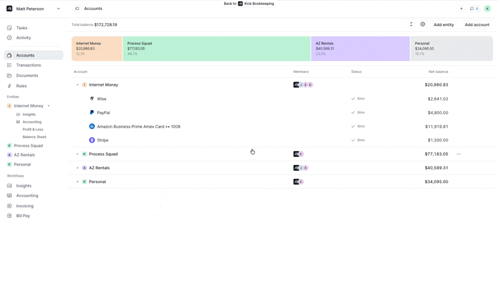
Task: Select the purple AZ Rentals balance block
Action: click(x=360, y=49)
